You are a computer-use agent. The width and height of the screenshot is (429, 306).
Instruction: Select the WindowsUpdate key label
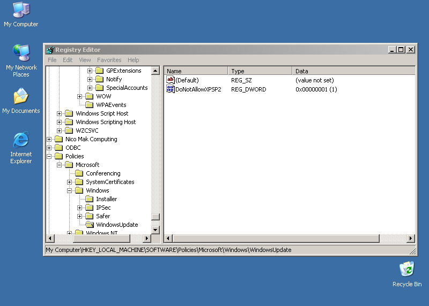117,225
